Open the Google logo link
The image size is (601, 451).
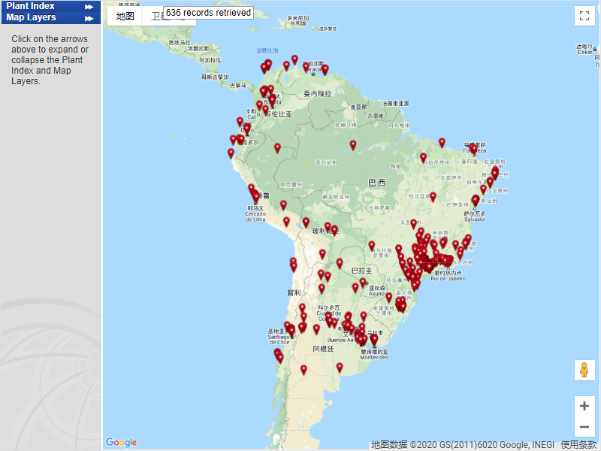point(121,442)
